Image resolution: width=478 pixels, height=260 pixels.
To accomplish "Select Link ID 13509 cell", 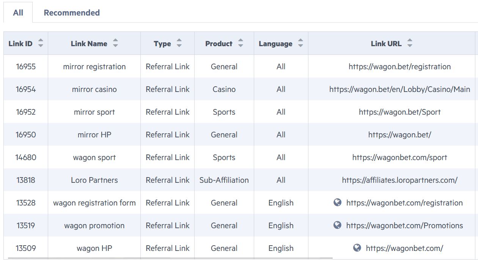I will (26, 248).
